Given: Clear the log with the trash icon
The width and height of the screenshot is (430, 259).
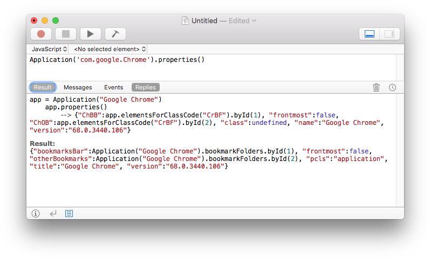Looking at the screenshot, I should (x=376, y=87).
